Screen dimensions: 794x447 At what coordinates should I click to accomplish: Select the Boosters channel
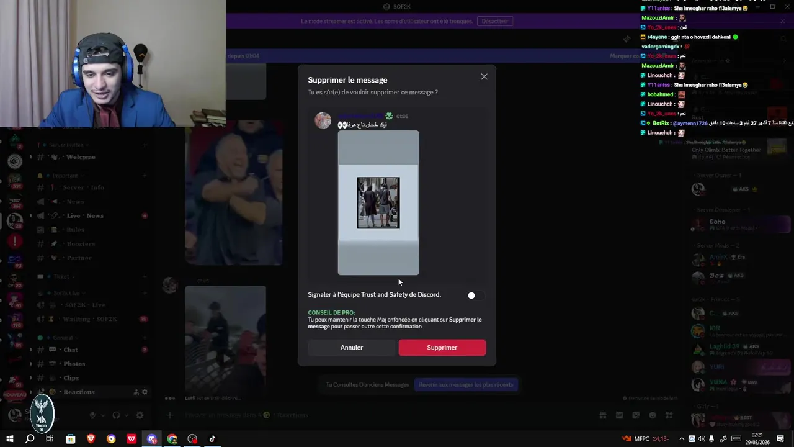tap(92, 244)
